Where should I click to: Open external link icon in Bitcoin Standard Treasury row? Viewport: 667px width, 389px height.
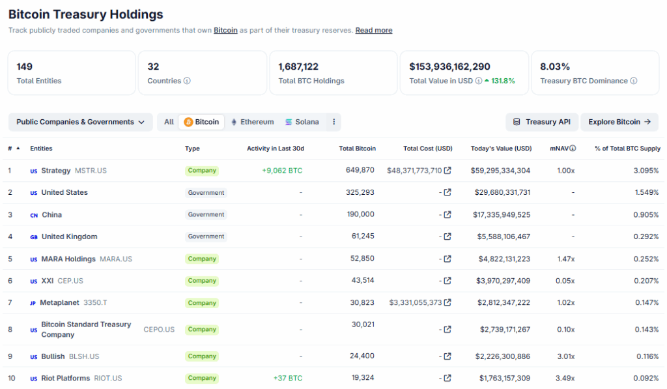(447, 330)
